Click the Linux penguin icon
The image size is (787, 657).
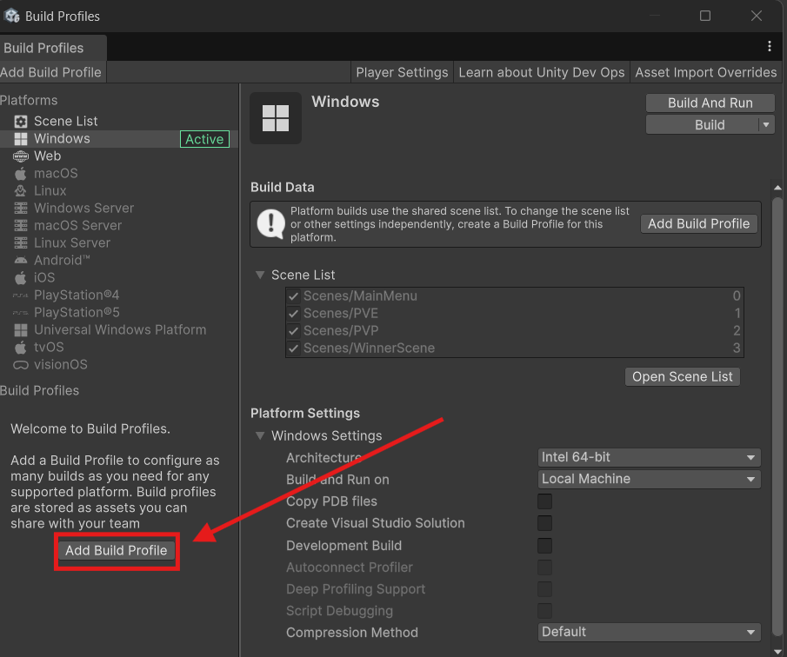[x=21, y=191]
